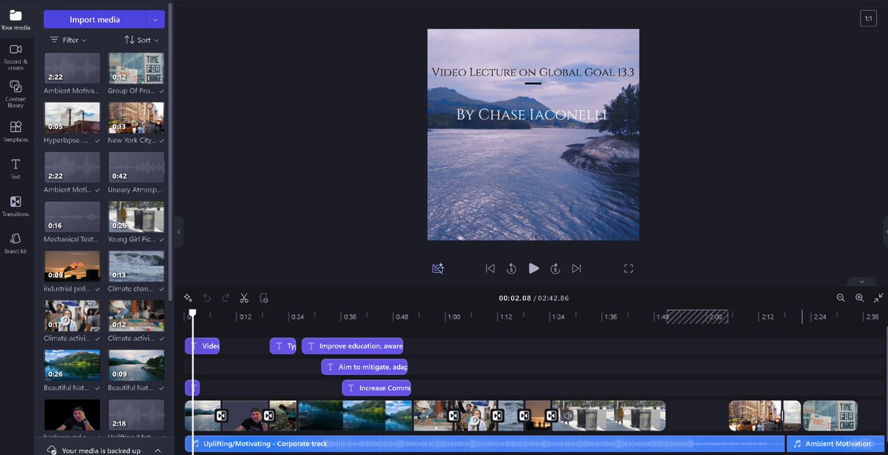888x455 pixels.
Task: Select the 'Increase Commu' text clip
Action: coord(376,388)
